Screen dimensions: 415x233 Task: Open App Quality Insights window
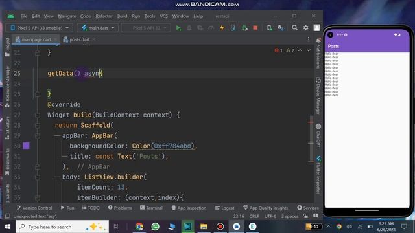tap(265, 208)
